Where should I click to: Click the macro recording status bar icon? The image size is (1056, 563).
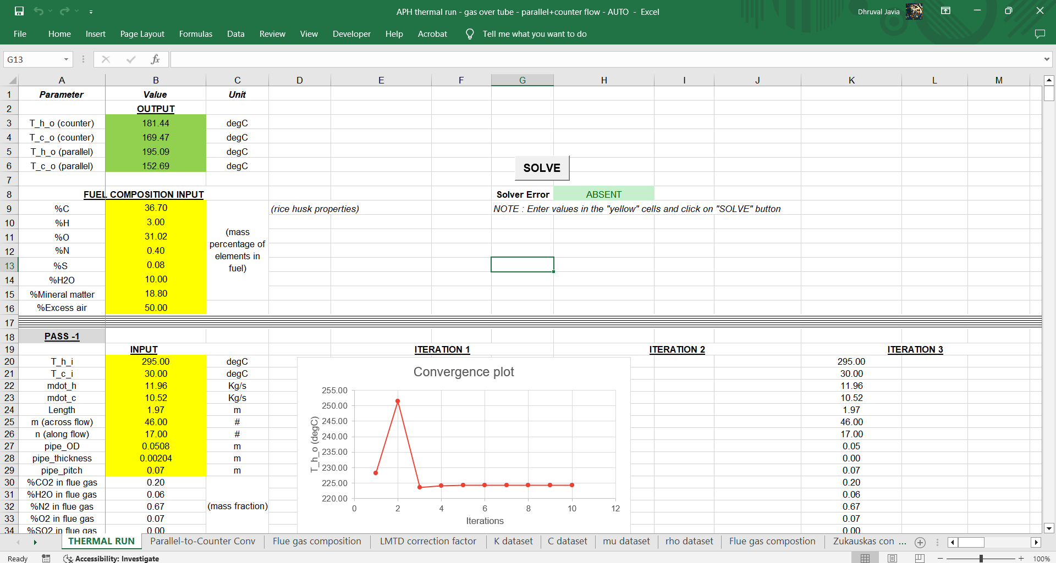point(46,558)
